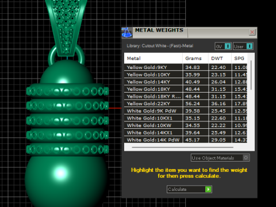
Task: Click the Metal Weights scale icon
Action: click(127, 32)
